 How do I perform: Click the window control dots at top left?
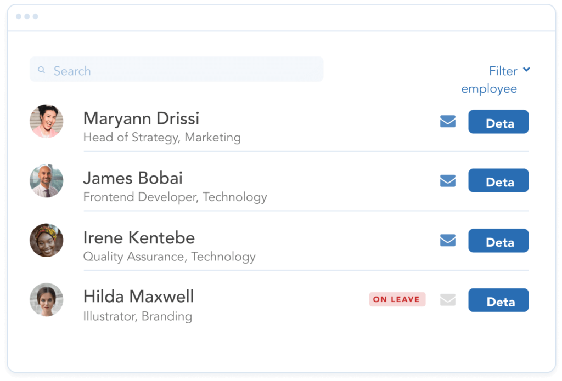(27, 16)
